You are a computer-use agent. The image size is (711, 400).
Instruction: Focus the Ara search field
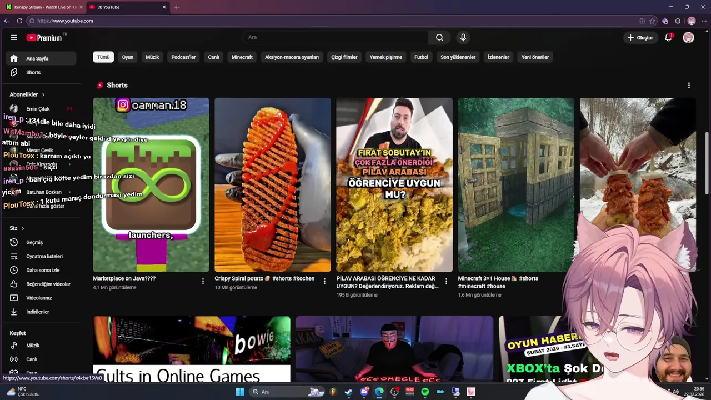pos(335,37)
